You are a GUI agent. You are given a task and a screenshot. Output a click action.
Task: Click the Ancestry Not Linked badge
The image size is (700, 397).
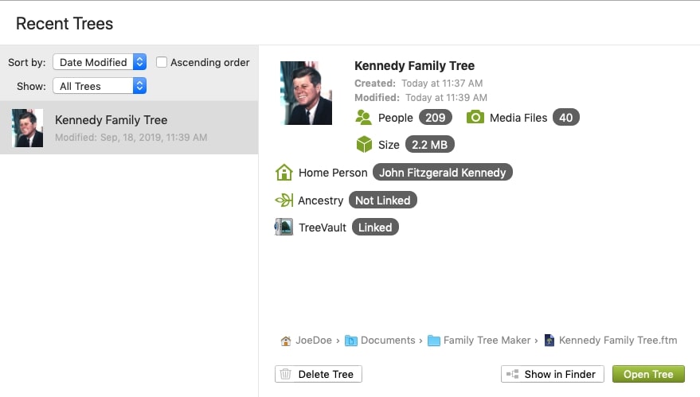tap(382, 200)
